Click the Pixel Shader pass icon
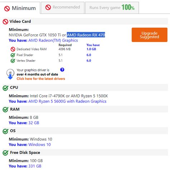Image resolution: width=170 pixels, height=170 pixels. 13,55
